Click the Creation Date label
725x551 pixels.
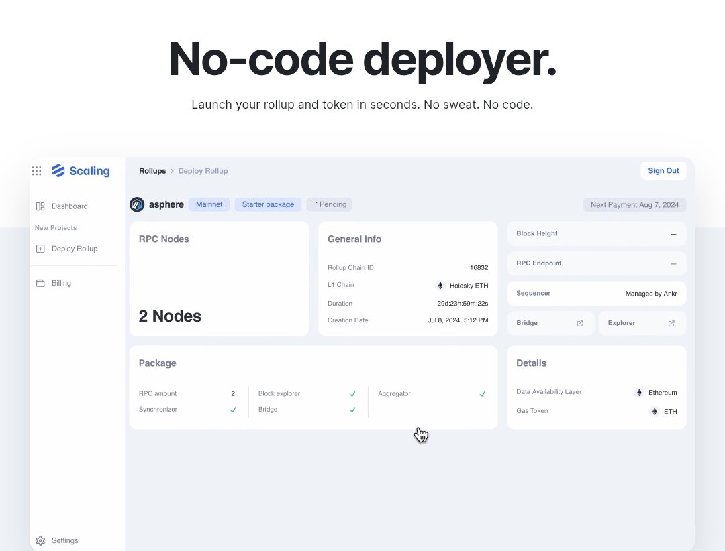(x=348, y=320)
